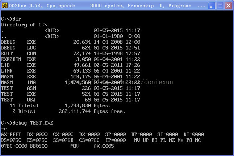Click the PL sign flag
Viewport: 234px width, 156px height.
[163, 140]
